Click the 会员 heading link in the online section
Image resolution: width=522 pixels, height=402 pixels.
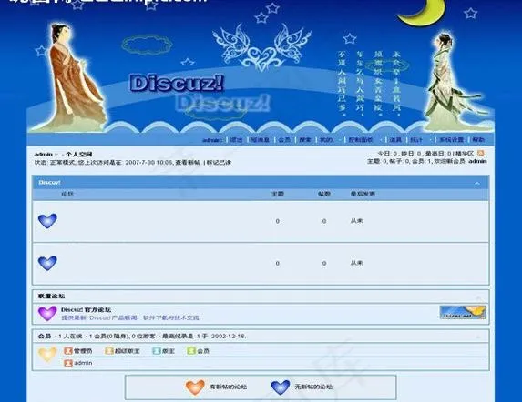coord(45,337)
